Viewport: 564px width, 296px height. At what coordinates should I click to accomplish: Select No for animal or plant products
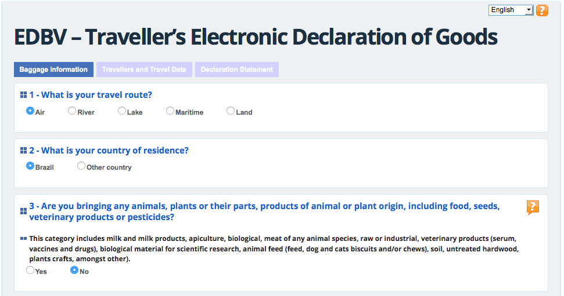coord(74,270)
